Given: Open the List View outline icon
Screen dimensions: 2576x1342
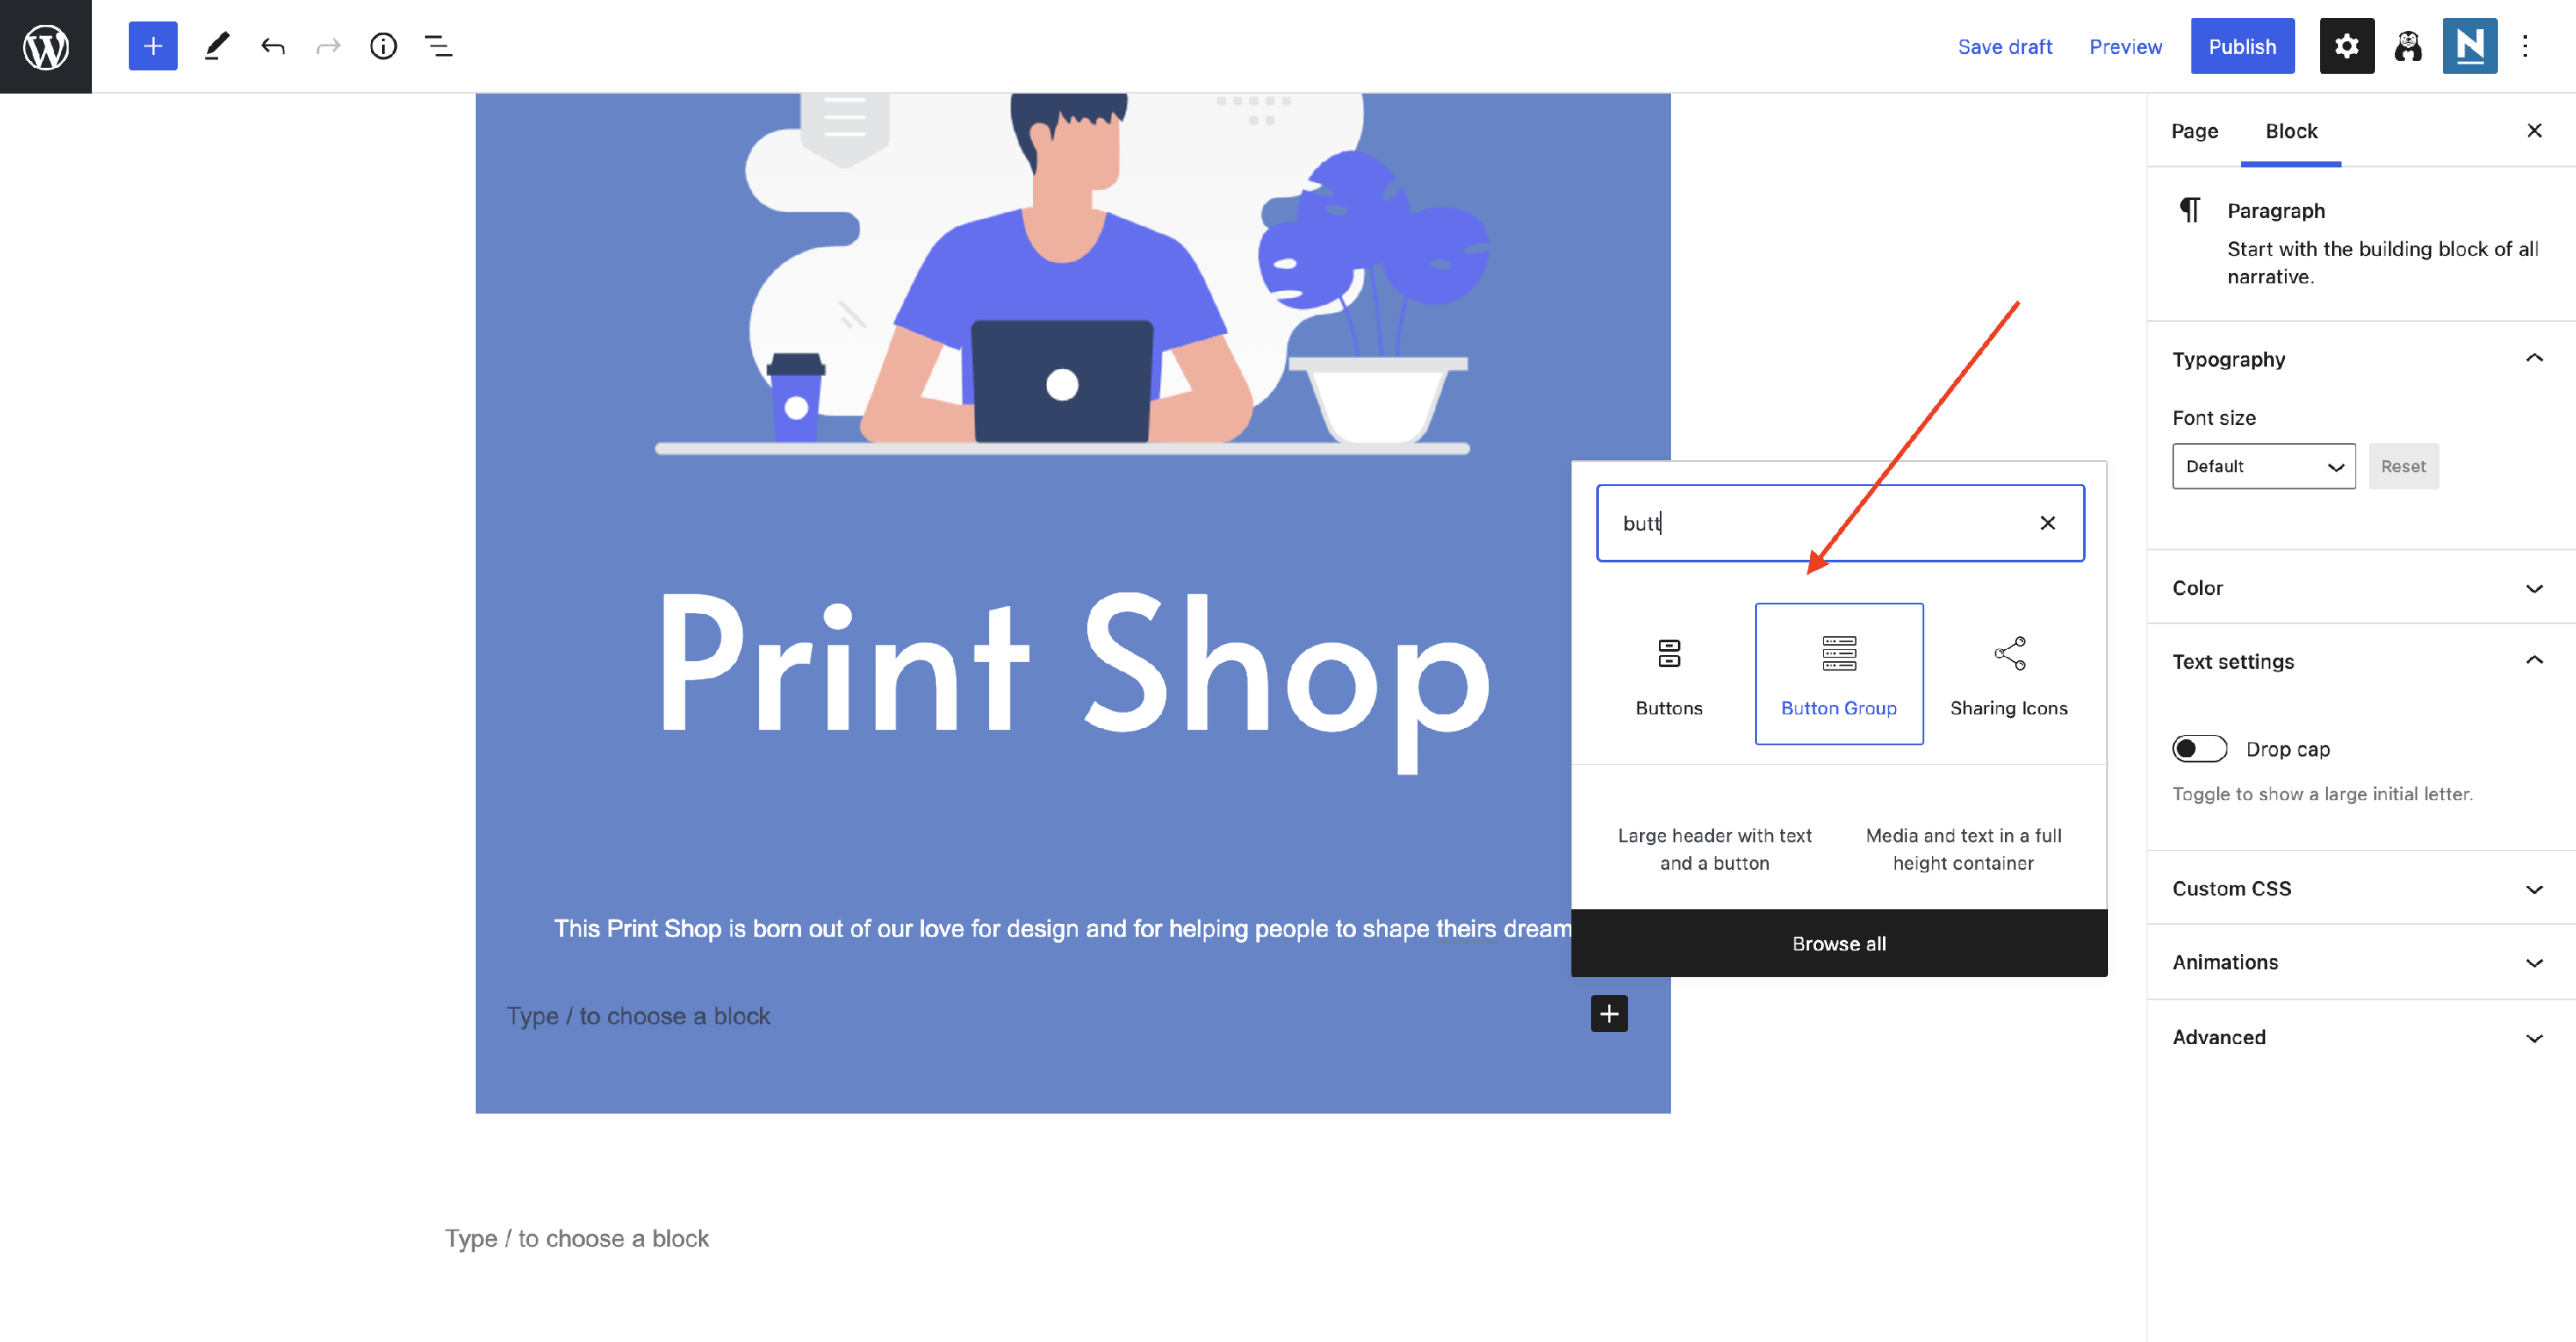Looking at the screenshot, I should pos(438,46).
